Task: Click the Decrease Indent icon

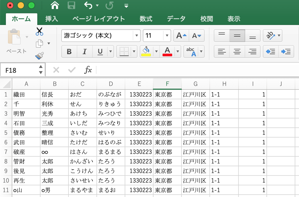Action: point(271,52)
